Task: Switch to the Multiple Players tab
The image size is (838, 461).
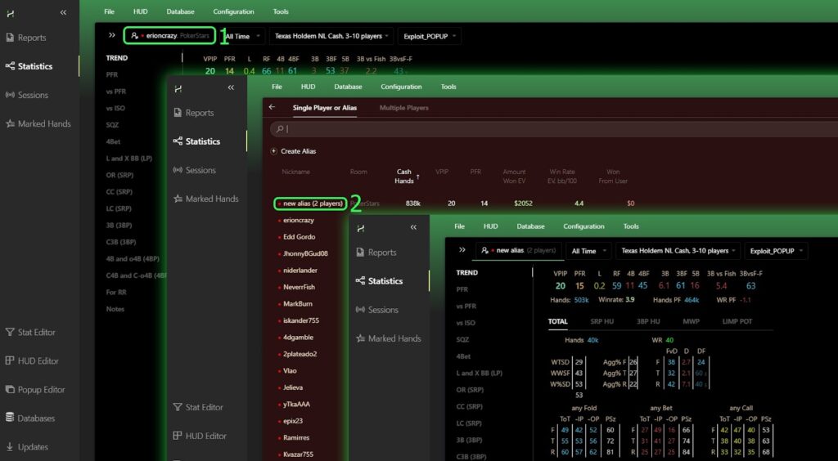Action: pyautogui.click(x=403, y=108)
